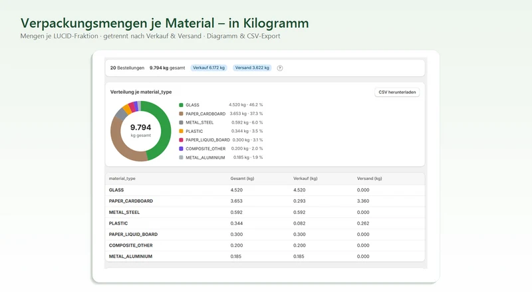Screen dimensions: 532x299
Task: Select the PAPER_LIQUID_BOARD table row name
Action: click(x=134, y=235)
